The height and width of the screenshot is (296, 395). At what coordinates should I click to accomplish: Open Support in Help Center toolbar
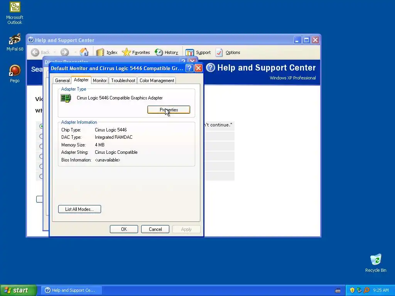(x=198, y=52)
